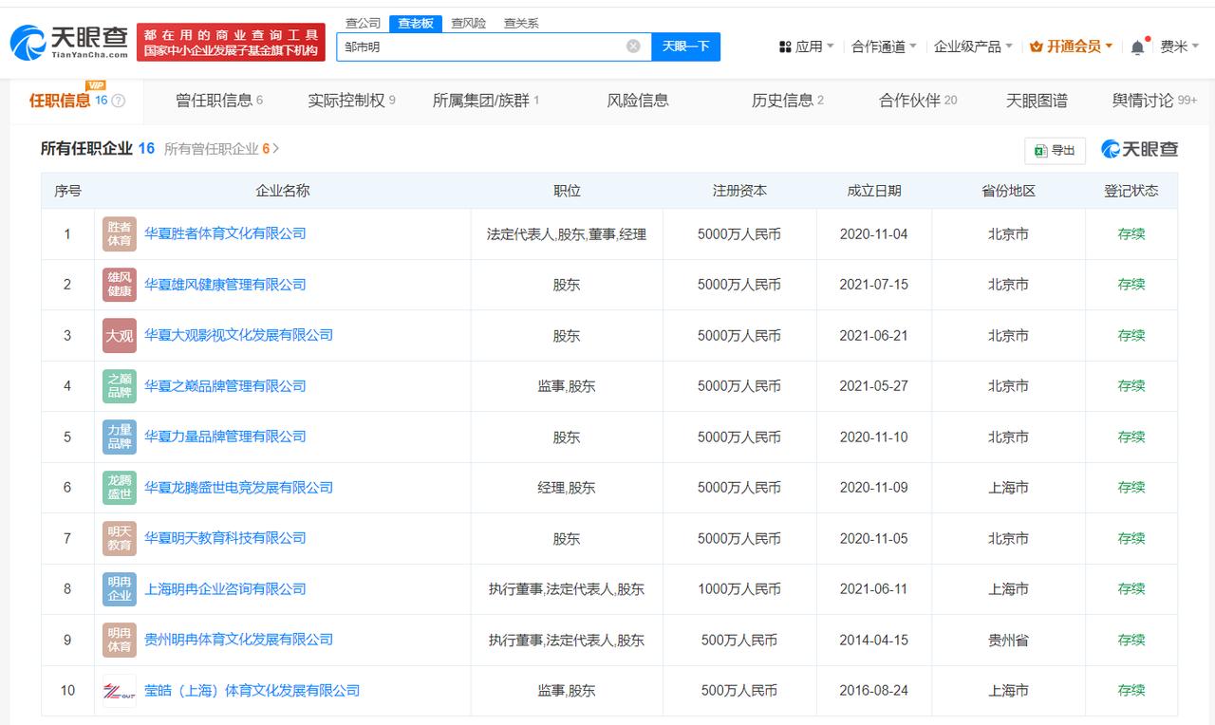Open the 舆情讨论 tab
The width and height of the screenshot is (1215, 725).
click(1154, 101)
